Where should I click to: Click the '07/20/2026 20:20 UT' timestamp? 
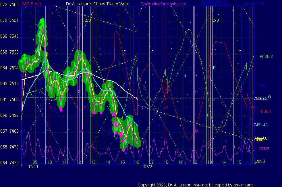click(x=213, y=2)
